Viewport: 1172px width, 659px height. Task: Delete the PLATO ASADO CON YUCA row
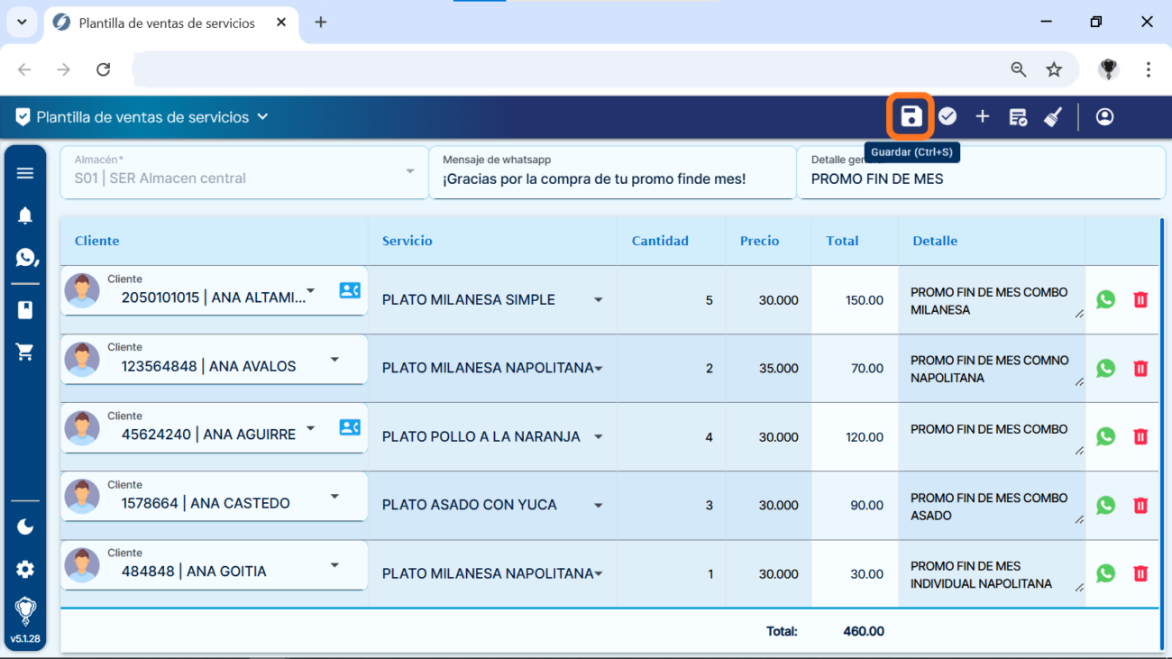[x=1140, y=505]
